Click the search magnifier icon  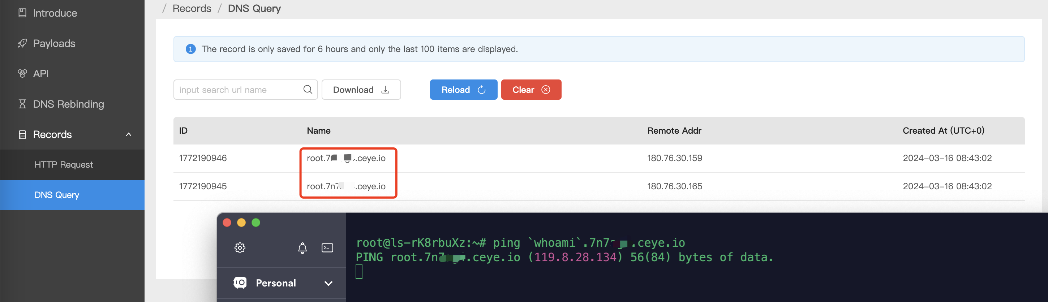pyautogui.click(x=308, y=90)
